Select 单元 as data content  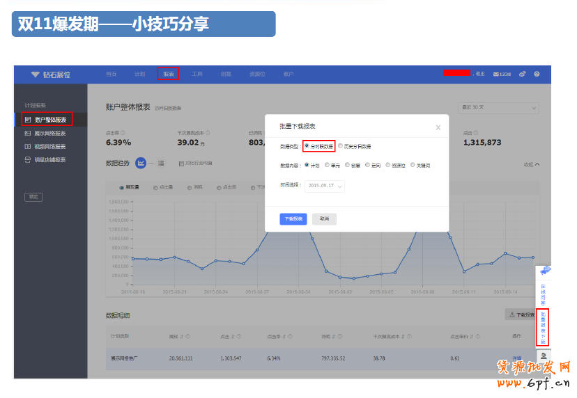tap(328, 165)
